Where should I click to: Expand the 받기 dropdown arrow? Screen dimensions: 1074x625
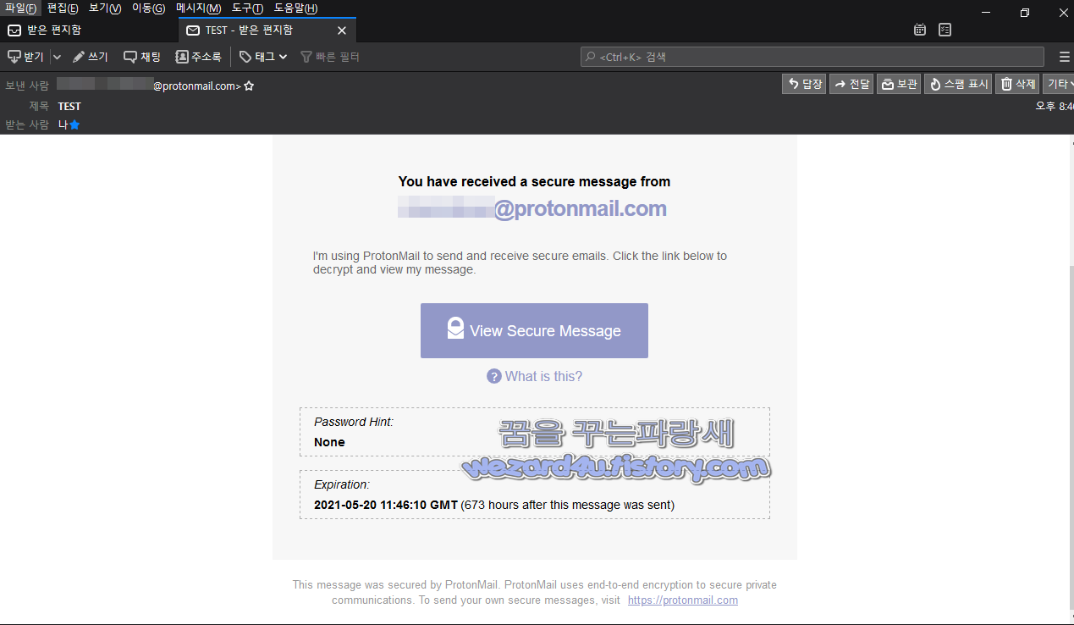coord(57,57)
